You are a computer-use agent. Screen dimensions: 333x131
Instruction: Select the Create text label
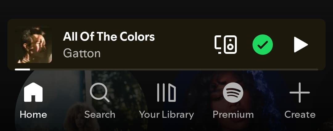click(x=300, y=115)
